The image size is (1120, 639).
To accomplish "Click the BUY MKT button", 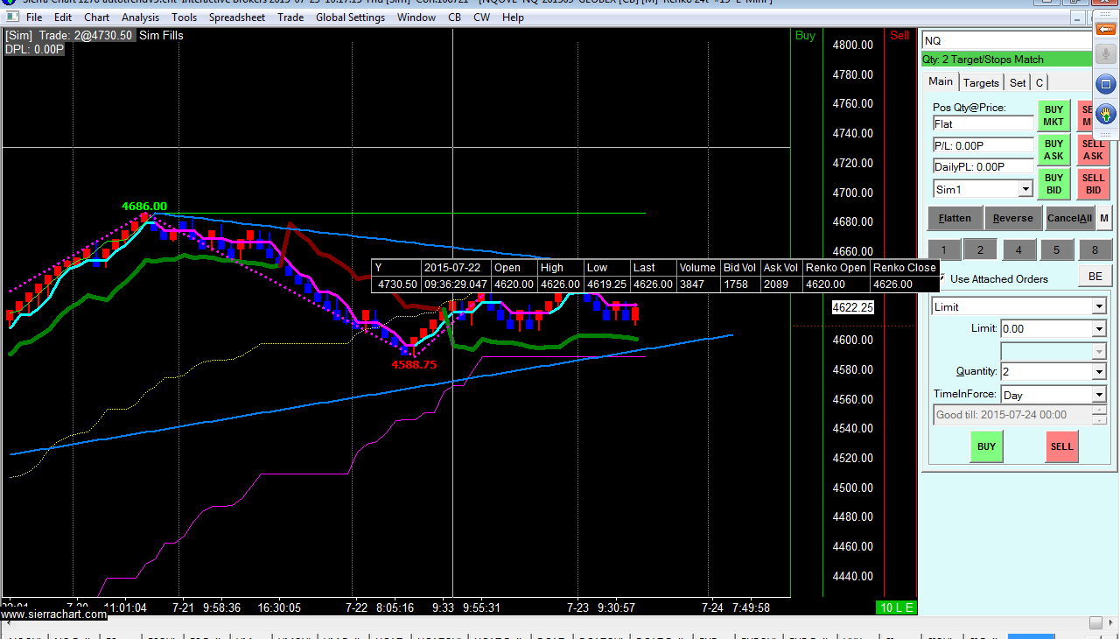I will pos(1053,116).
